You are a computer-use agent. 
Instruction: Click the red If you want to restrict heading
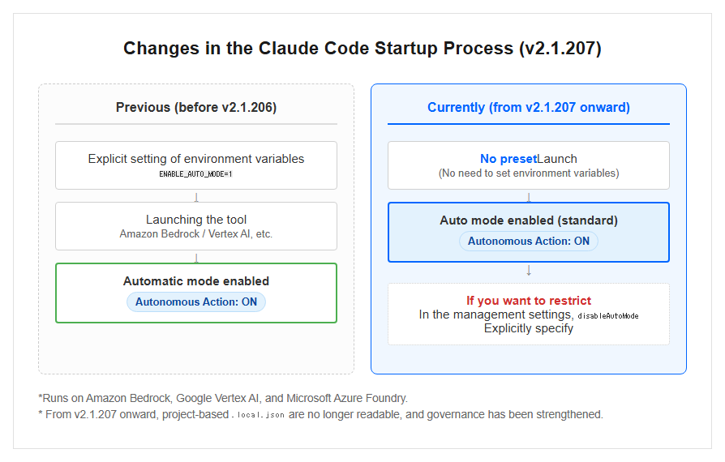pos(529,300)
